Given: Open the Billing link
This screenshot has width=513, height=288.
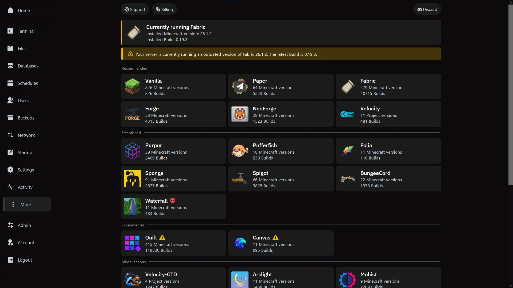Looking at the screenshot, I should click(x=164, y=9).
